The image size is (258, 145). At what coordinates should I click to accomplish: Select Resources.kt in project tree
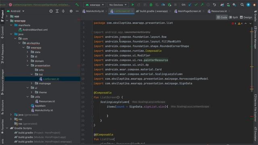(45, 101)
